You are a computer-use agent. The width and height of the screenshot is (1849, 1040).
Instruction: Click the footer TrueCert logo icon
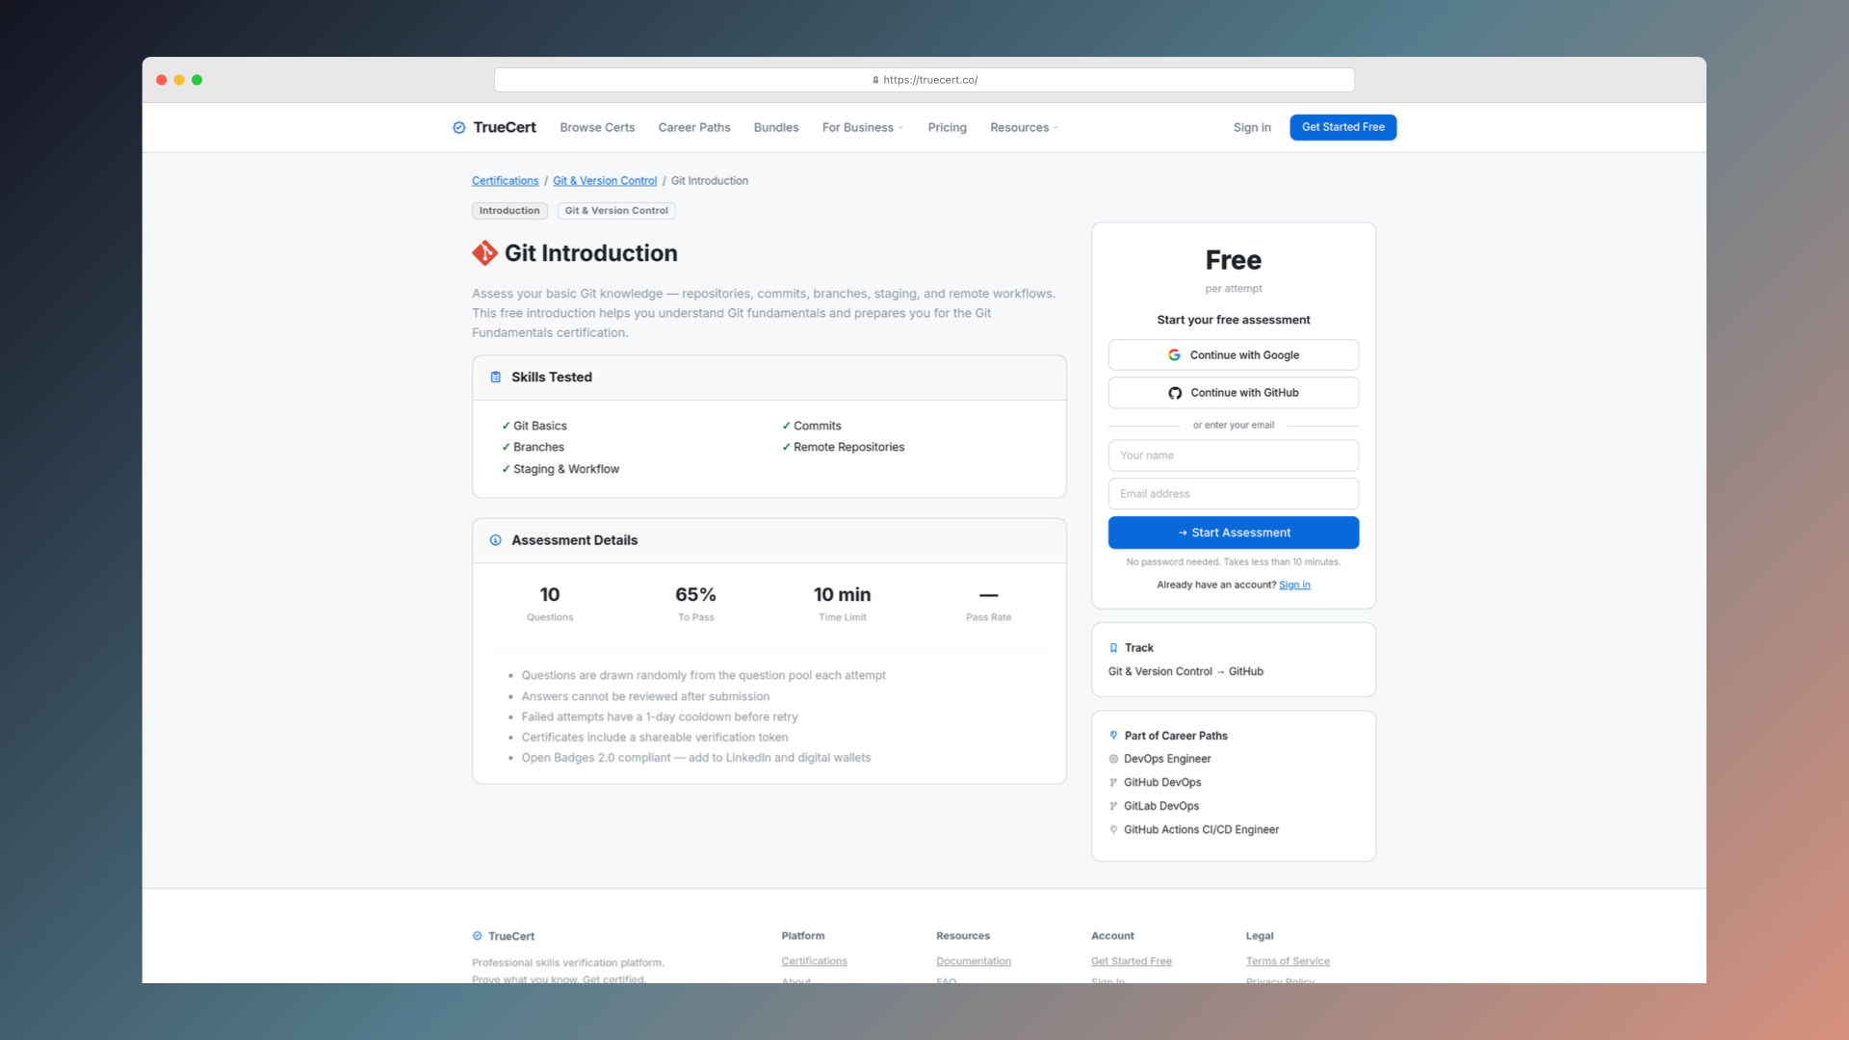[478, 936]
